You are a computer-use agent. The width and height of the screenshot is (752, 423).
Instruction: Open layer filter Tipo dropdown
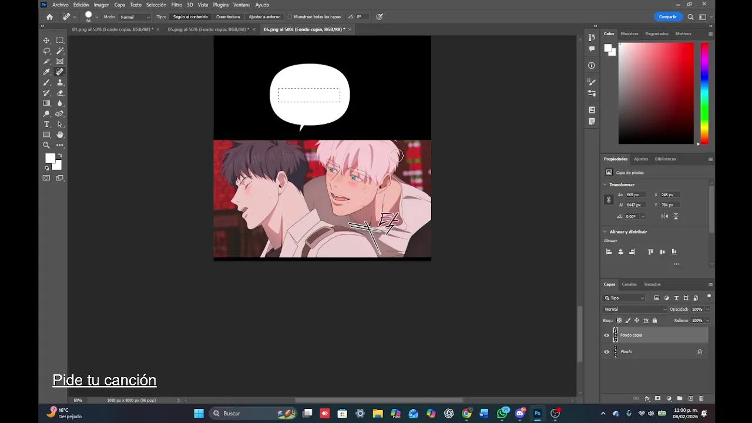624,298
